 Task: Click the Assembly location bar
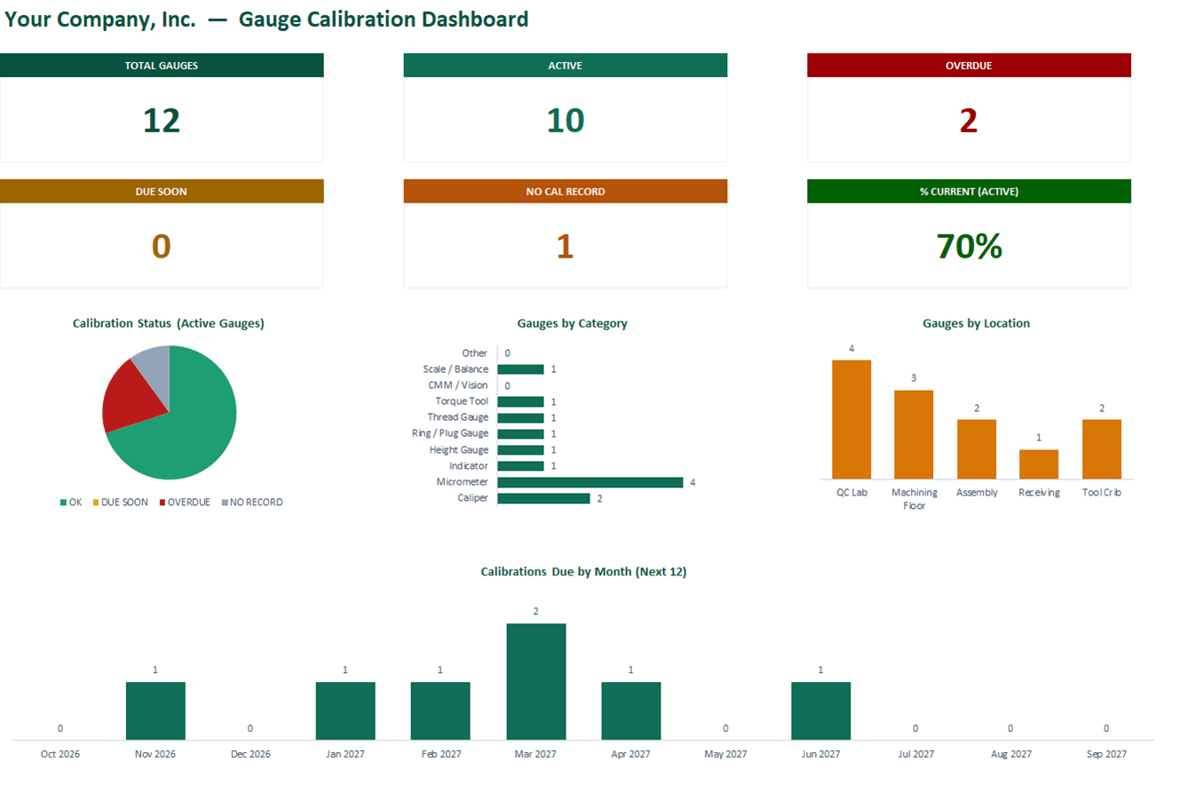977,449
